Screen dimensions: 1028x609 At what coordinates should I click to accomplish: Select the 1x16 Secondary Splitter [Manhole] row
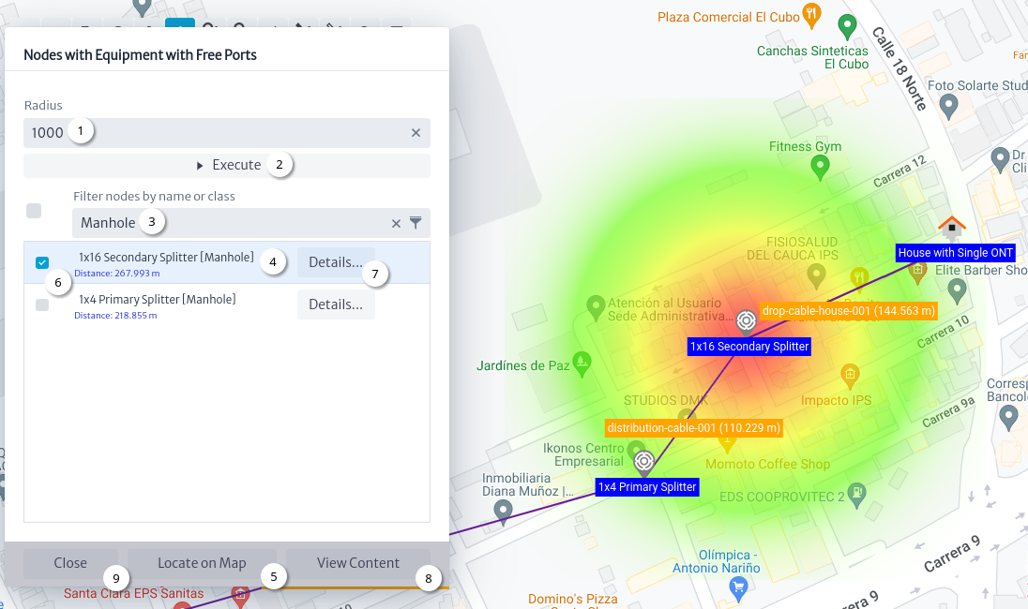(x=227, y=262)
